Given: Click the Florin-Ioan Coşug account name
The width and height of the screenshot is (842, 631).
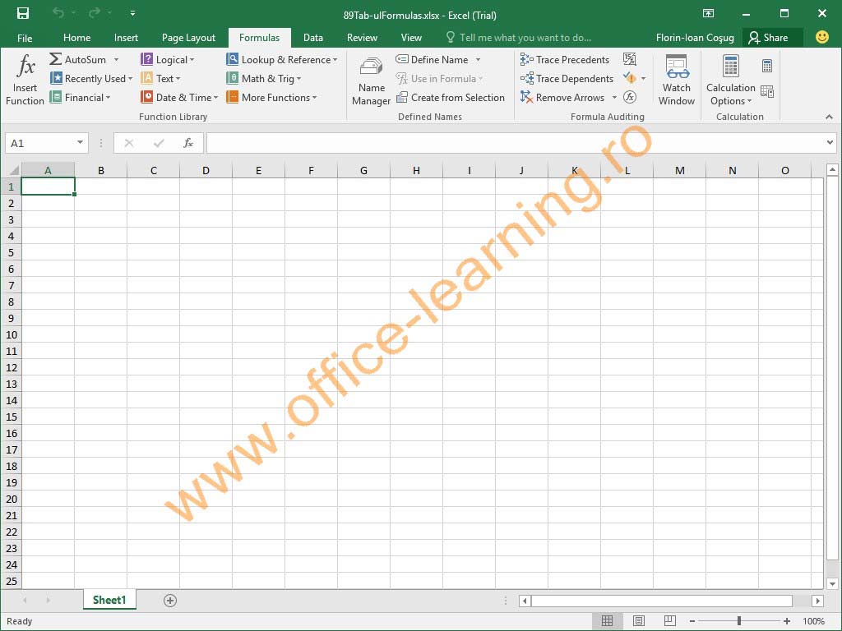Looking at the screenshot, I should click(695, 38).
